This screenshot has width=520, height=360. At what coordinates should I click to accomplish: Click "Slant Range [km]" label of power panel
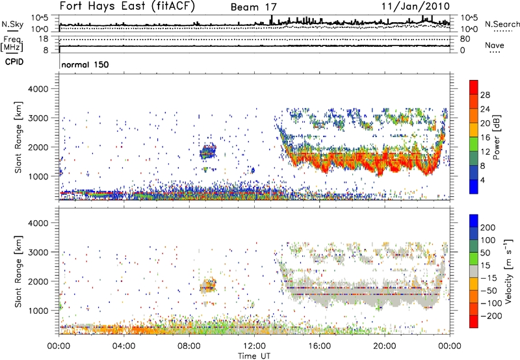[x=18, y=137]
